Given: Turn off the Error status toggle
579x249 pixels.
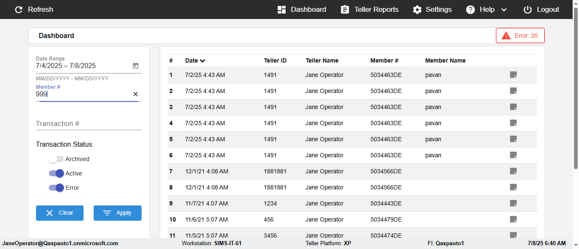Looking at the screenshot, I should coord(56,188).
